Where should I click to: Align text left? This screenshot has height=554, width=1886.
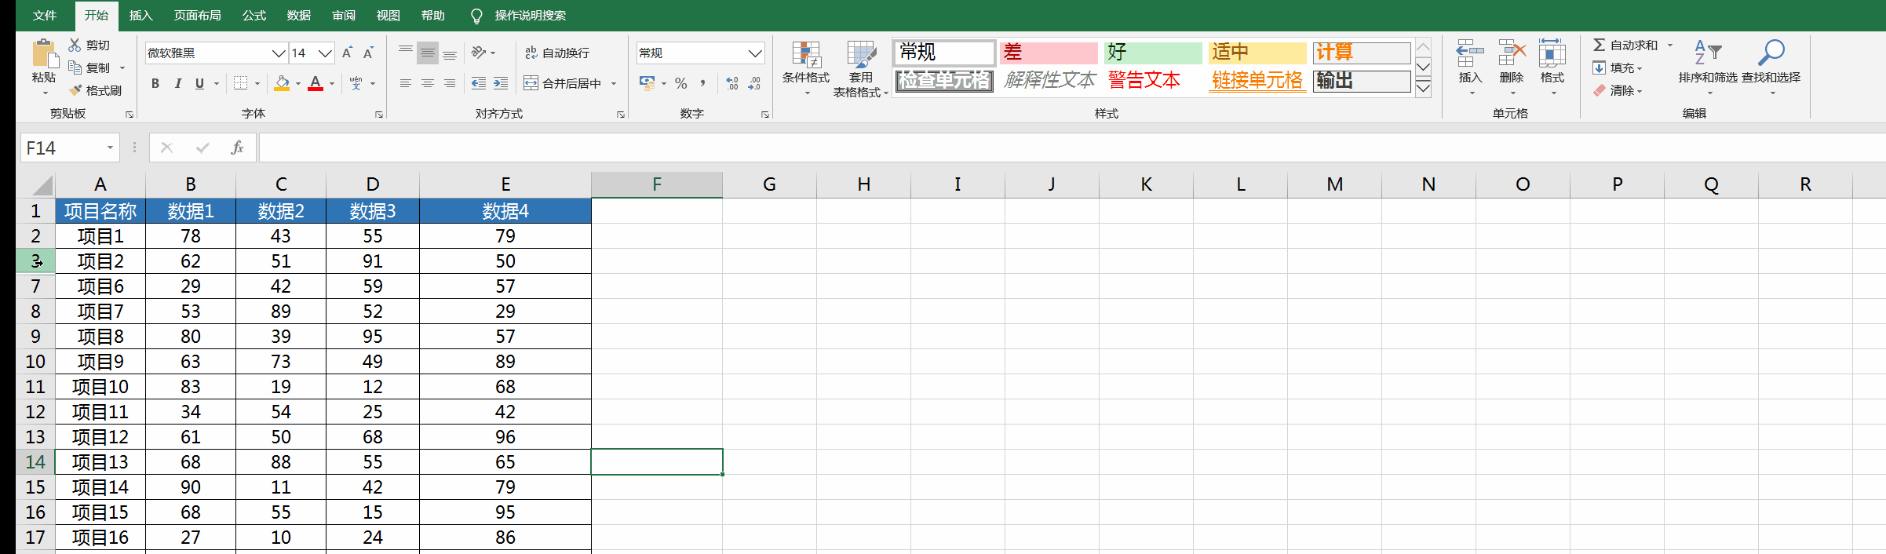pyautogui.click(x=406, y=83)
